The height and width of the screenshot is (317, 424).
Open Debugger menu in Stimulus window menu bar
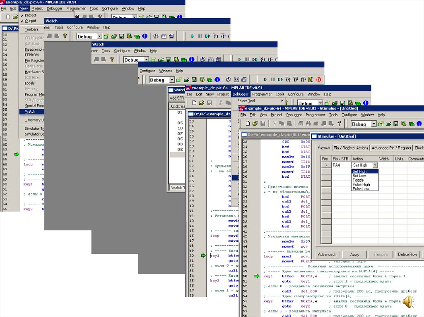click(x=294, y=115)
